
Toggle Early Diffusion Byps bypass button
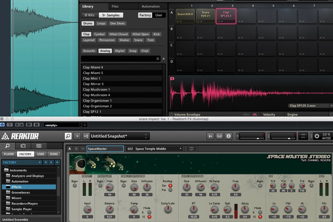[124, 186]
